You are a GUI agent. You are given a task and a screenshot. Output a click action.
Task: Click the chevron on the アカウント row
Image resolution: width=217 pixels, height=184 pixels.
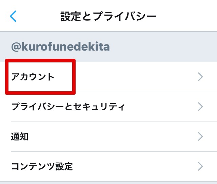point(200,77)
